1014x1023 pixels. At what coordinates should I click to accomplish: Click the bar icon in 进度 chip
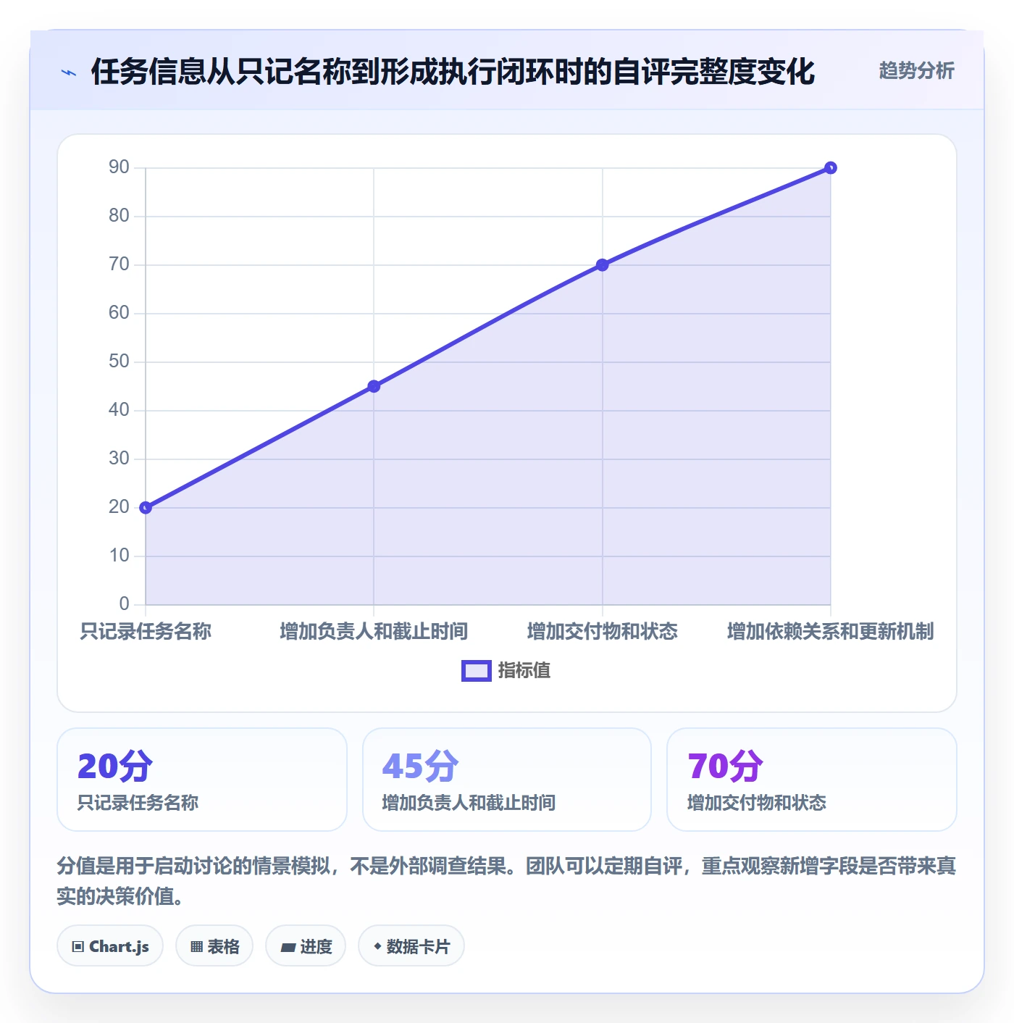(x=288, y=947)
